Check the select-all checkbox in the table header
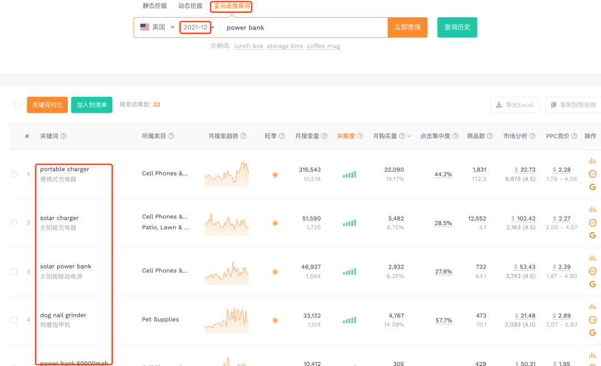 [x=17, y=104]
